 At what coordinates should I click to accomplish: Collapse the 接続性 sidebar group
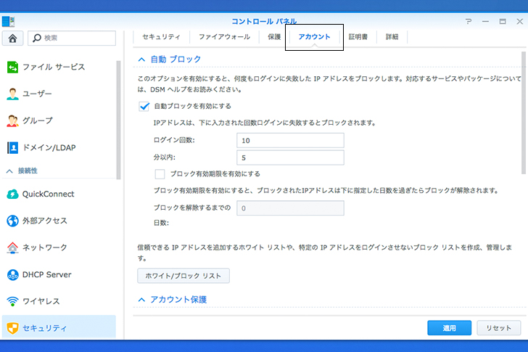coord(9,171)
